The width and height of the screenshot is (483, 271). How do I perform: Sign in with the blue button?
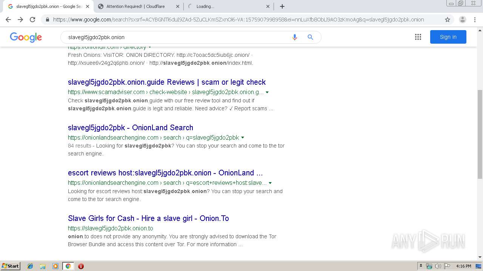448,37
